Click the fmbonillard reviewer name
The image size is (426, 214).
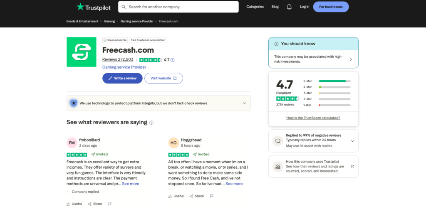pos(90,140)
